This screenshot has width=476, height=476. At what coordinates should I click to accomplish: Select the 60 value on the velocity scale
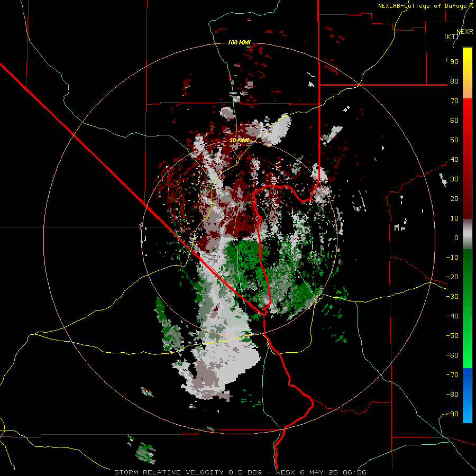[454, 121]
